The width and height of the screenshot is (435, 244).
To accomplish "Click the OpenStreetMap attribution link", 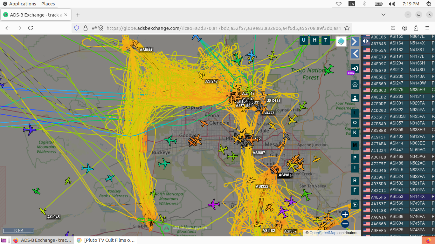I will (x=323, y=233).
